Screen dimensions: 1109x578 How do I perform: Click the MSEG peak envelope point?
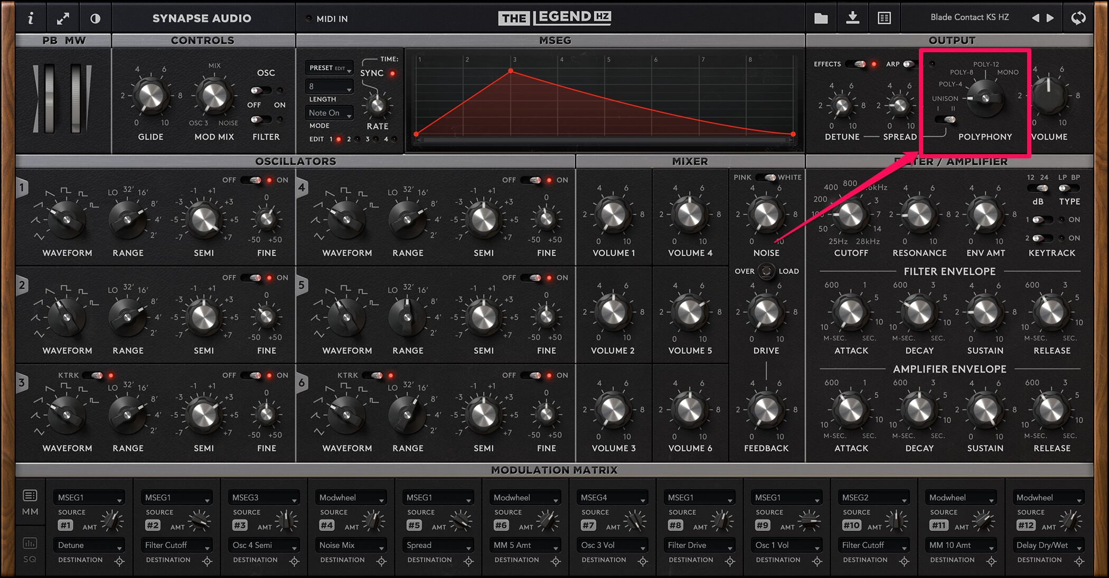pos(511,71)
